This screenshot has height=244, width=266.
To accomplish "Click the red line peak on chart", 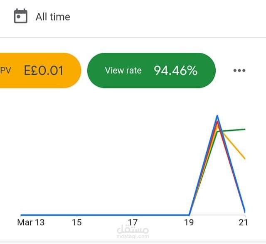I will [x=217, y=122].
